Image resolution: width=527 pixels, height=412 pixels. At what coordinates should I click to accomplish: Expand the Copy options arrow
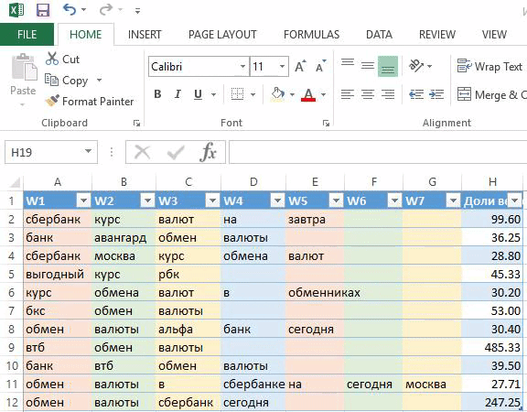[x=99, y=80]
